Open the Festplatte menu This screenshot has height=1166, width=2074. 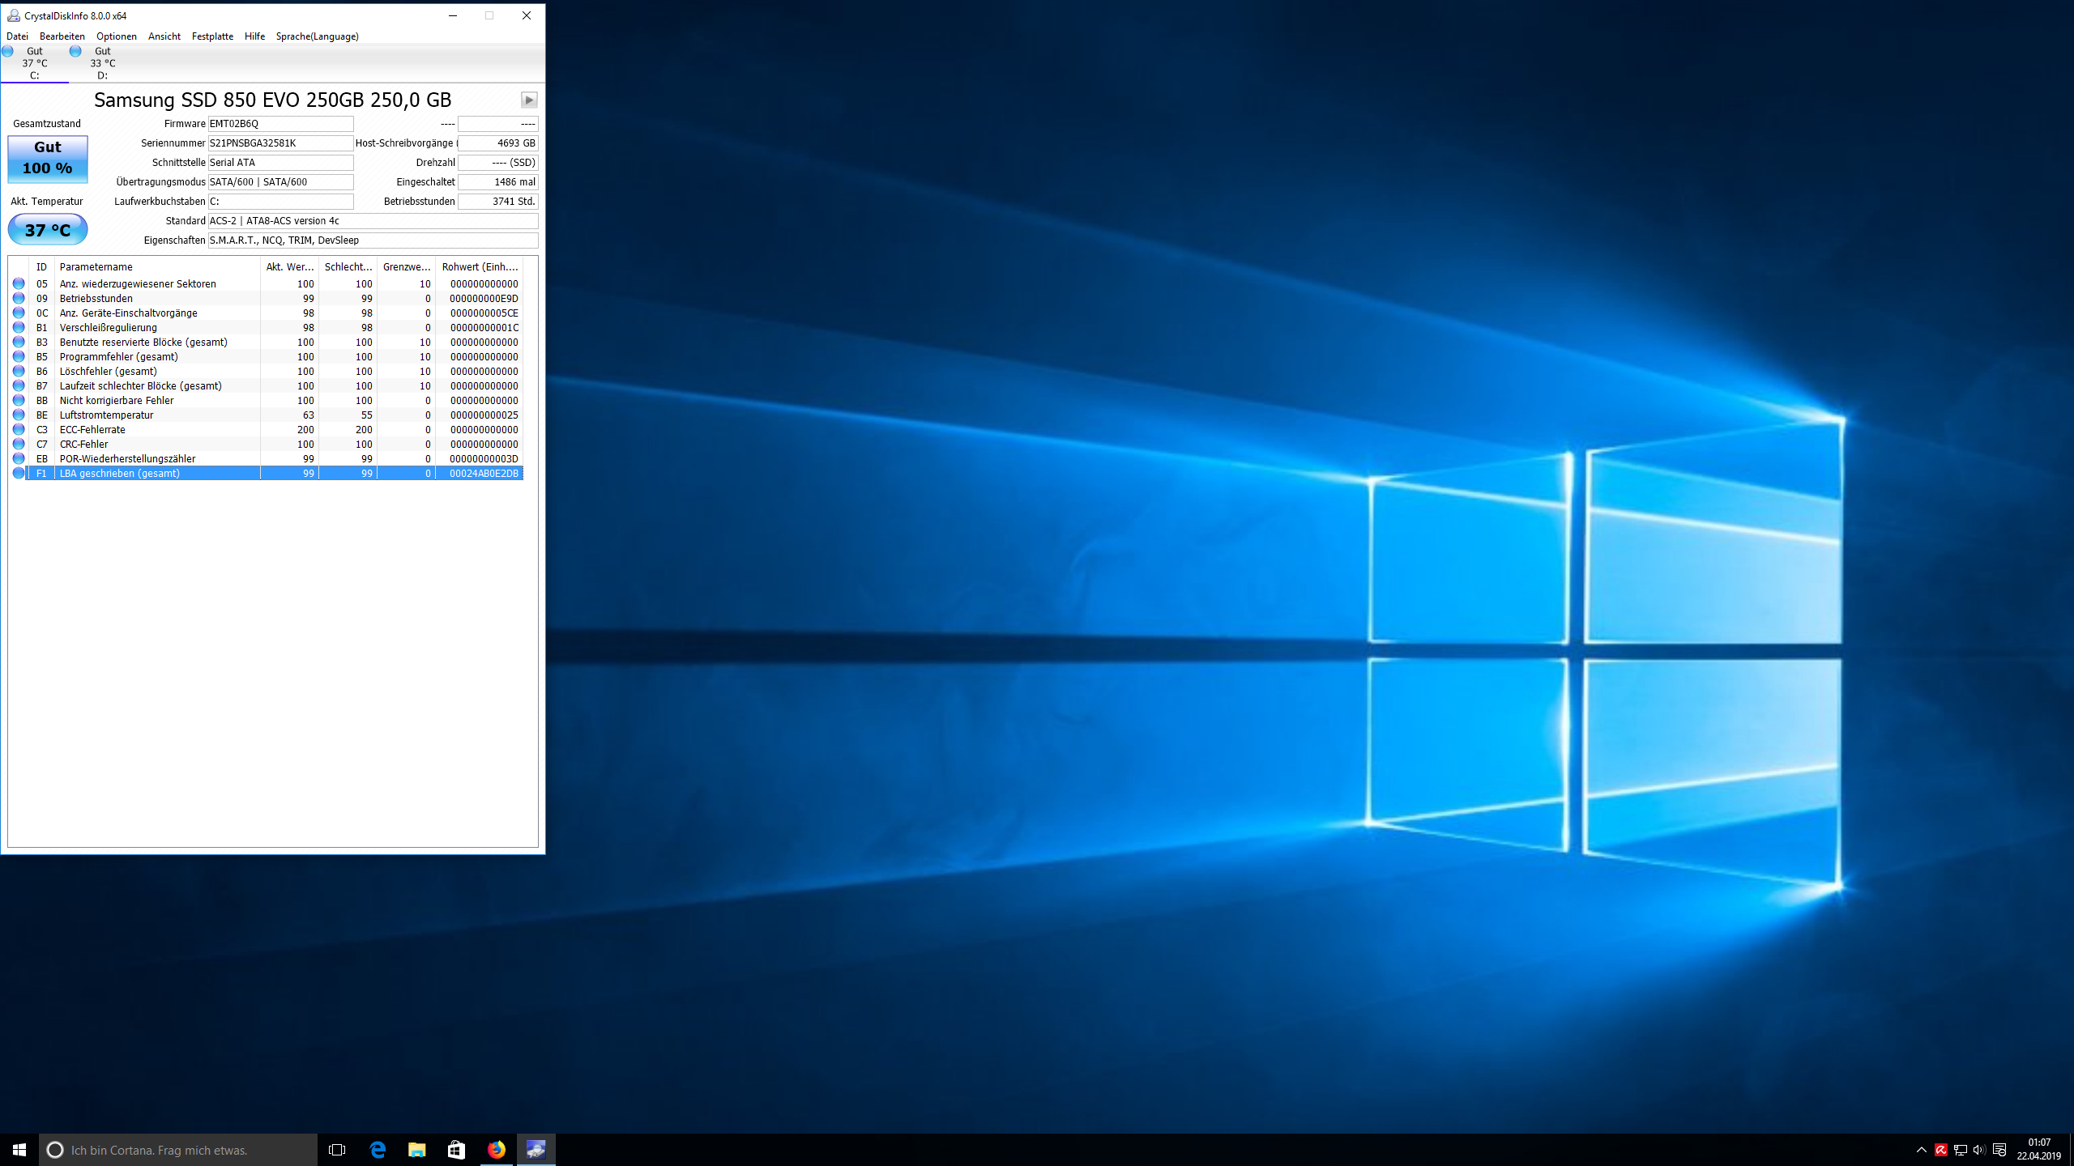(x=212, y=36)
